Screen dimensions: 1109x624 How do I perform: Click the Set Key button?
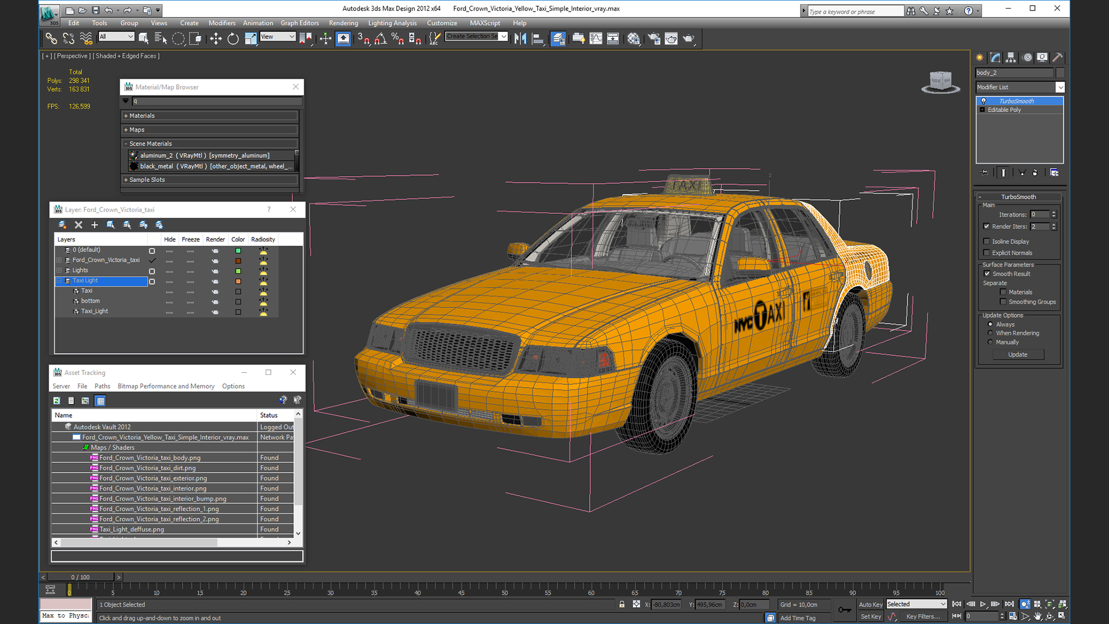click(x=870, y=616)
